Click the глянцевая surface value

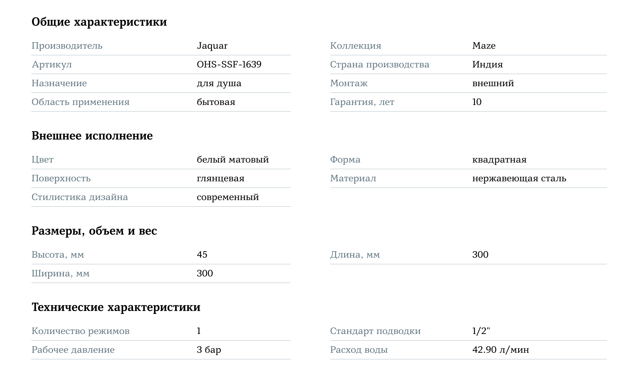[x=220, y=179]
